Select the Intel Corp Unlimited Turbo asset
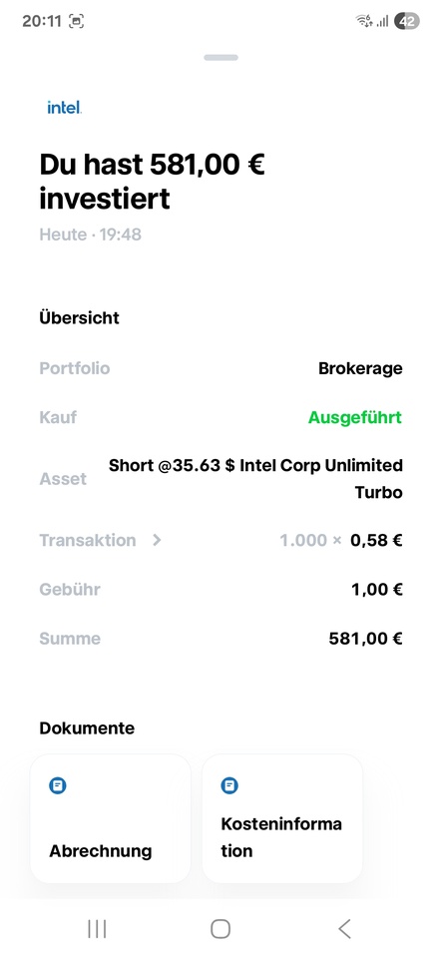This screenshot has width=442, height=958. coord(255,479)
